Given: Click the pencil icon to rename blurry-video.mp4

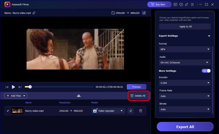Looking at the screenshot, I should (34, 13).
